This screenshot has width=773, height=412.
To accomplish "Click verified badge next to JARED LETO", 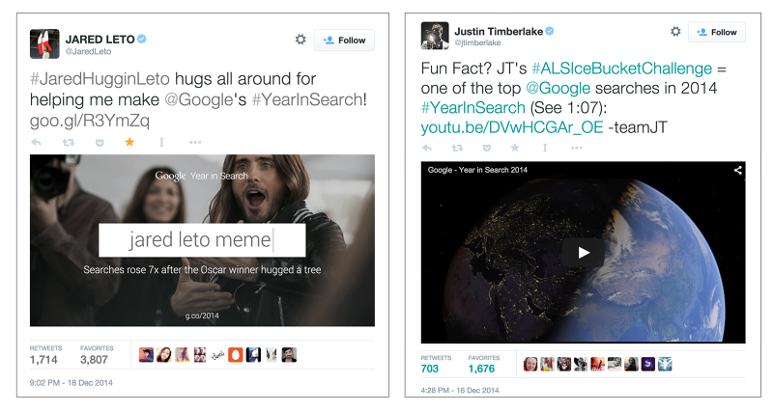I will pos(141,39).
